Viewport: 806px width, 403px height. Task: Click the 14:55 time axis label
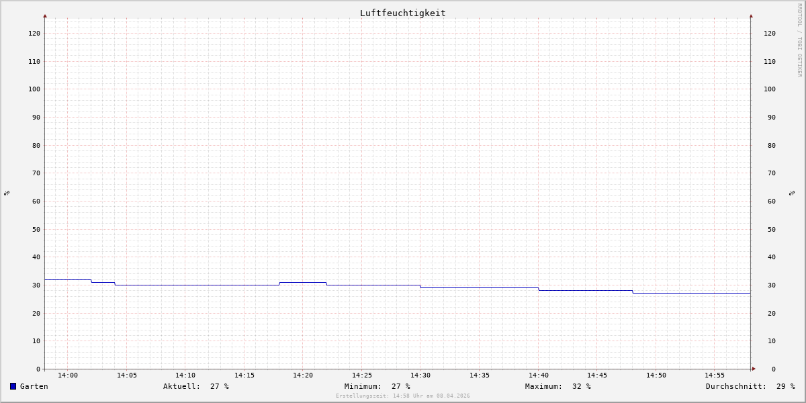click(x=715, y=375)
